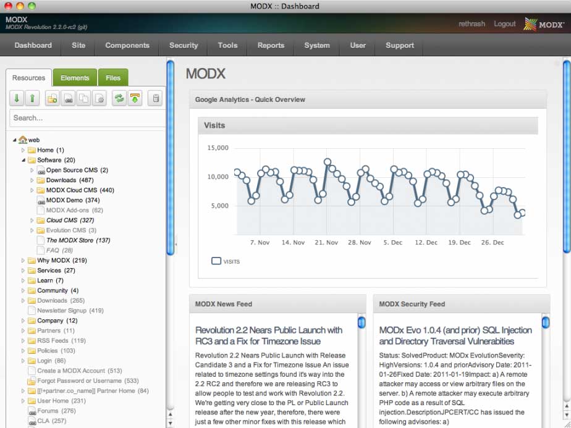Open the Components menu
The height and width of the screenshot is (428, 571).
(127, 46)
